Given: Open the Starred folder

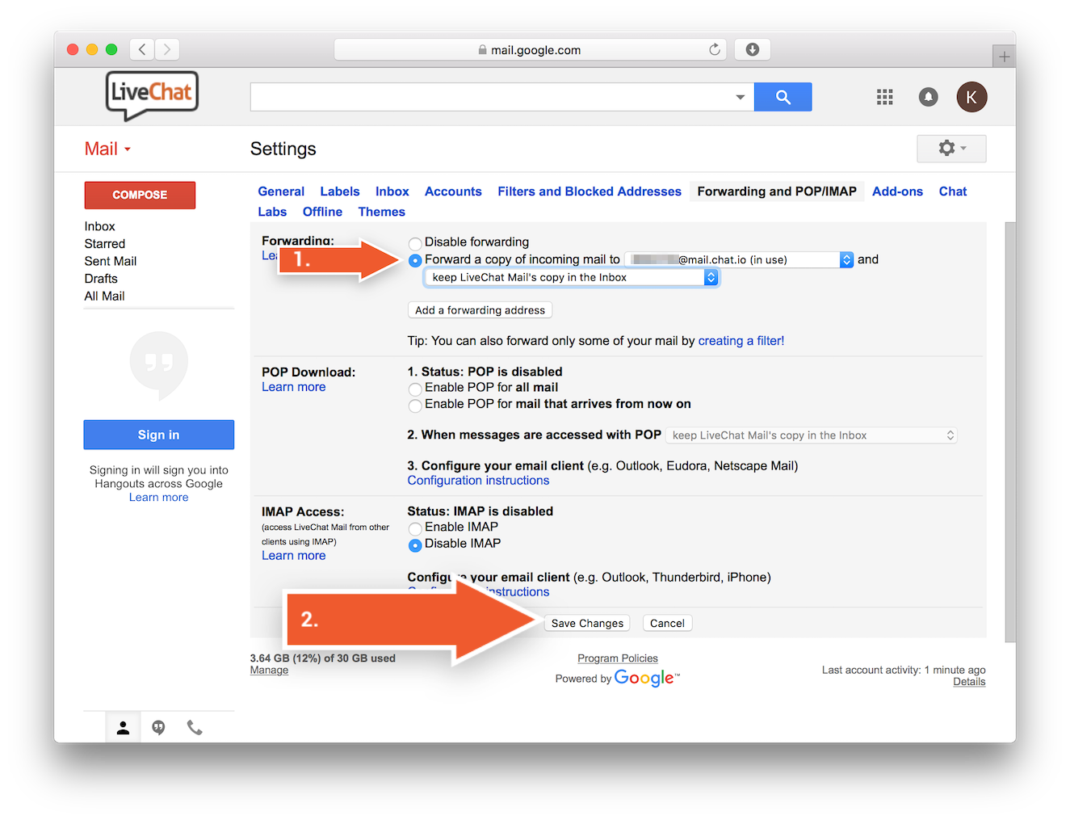Looking at the screenshot, I should coord(105,244).
